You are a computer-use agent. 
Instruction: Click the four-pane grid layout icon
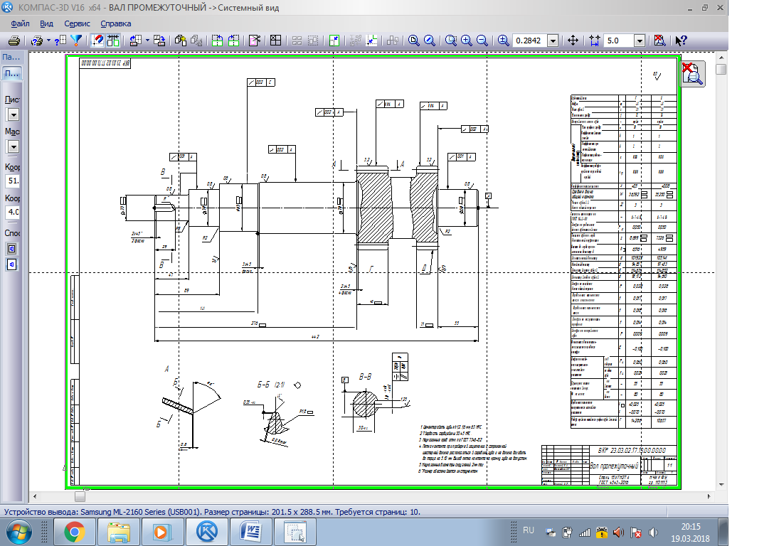coord(275,41)
